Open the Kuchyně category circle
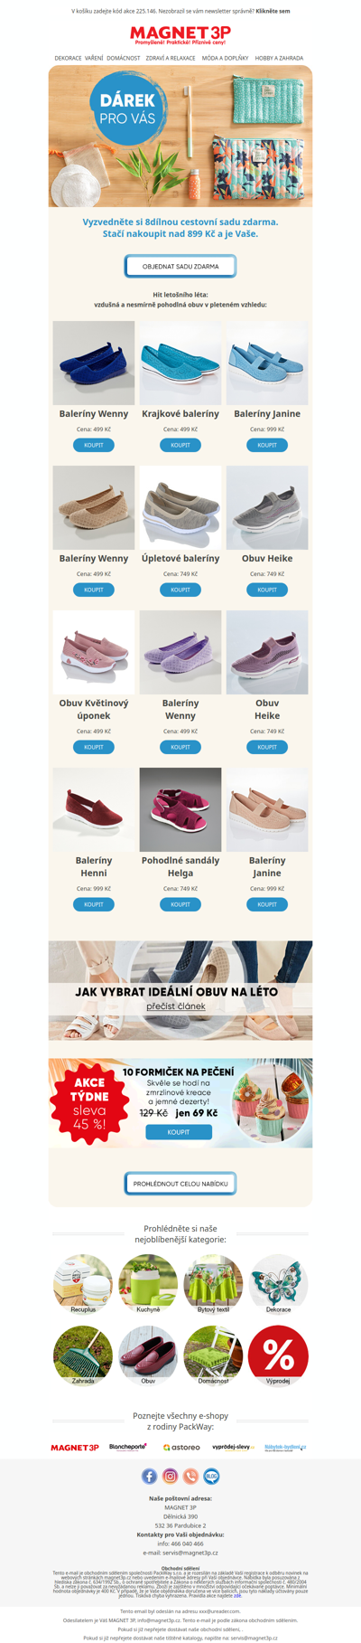 pyautogui.click(x=148, y=1284)
